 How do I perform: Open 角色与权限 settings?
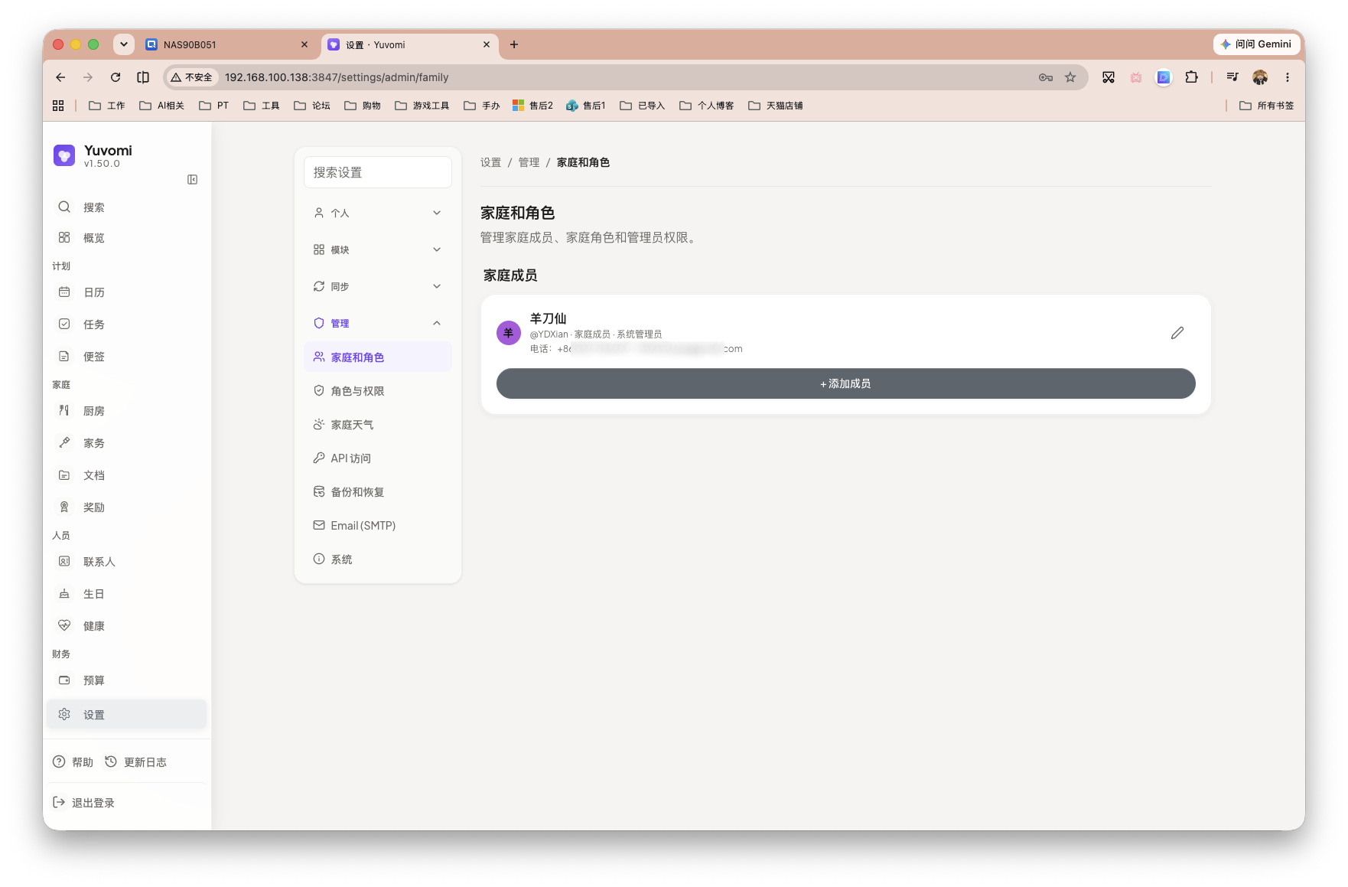[x=378, y=391]
